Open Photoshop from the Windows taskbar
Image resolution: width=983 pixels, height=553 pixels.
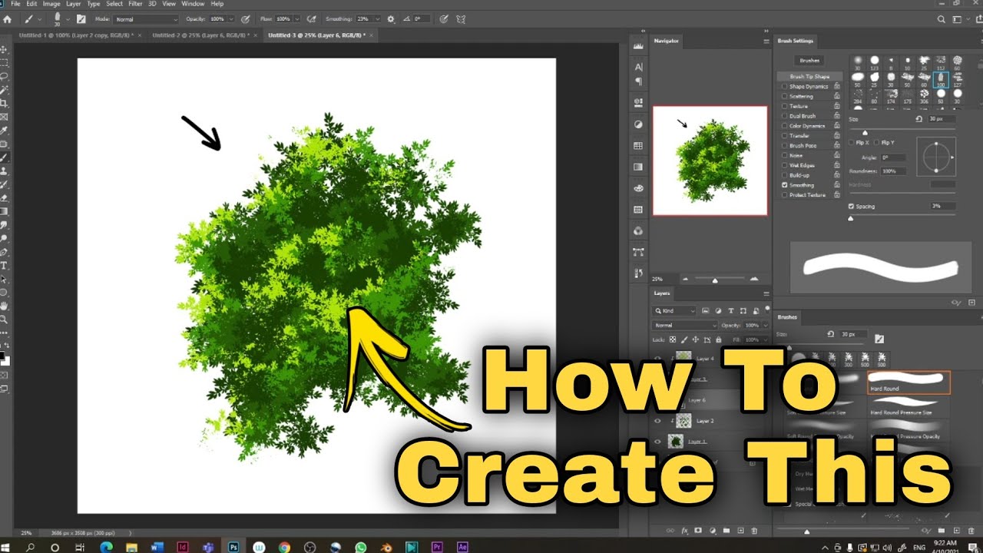tap(233, 547)
